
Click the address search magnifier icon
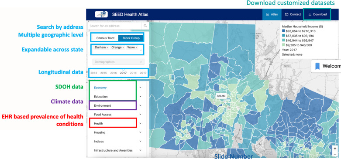tap(145, 26)
